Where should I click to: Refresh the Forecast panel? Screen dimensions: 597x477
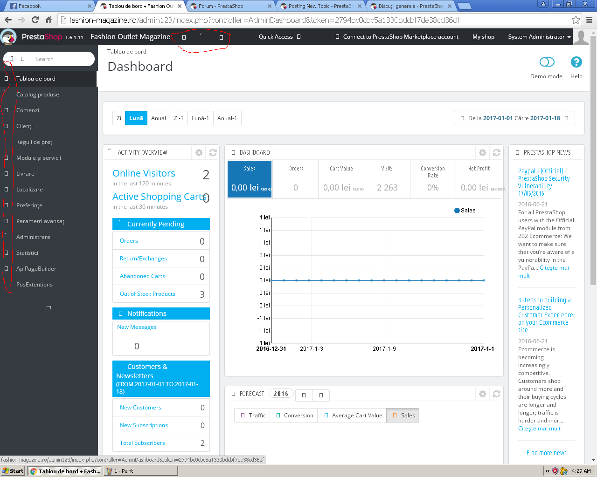click(497, 394)
